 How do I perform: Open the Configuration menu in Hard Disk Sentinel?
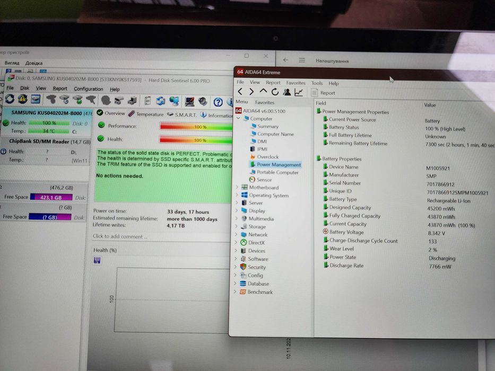pyautogui.click(x=89, y=89)
